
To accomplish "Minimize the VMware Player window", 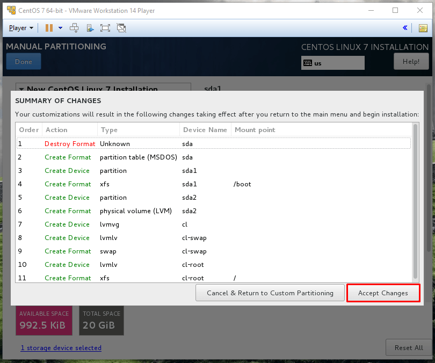I will pyautogui.click(x=371, y=11).
